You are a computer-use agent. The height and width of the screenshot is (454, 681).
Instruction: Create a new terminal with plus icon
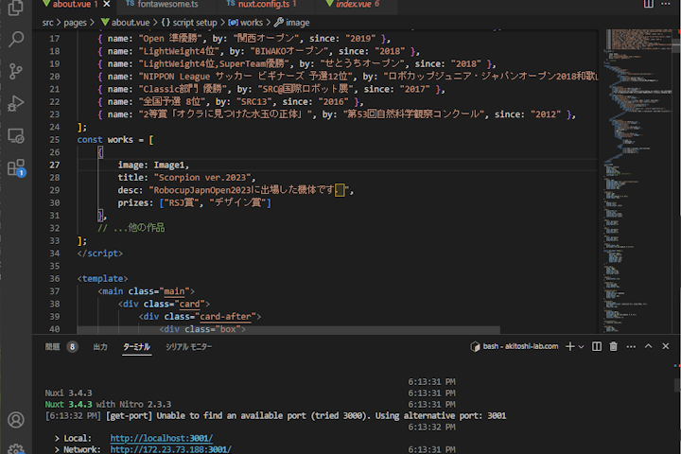(570, 346)
